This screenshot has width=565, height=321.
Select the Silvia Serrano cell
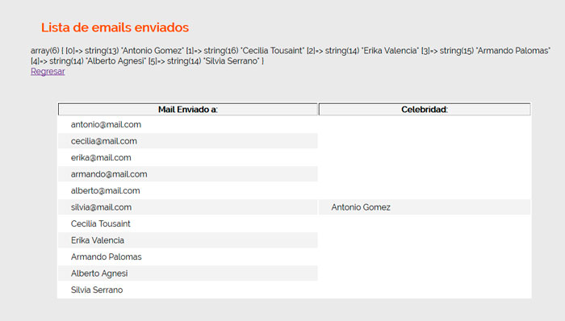[188, 290]
